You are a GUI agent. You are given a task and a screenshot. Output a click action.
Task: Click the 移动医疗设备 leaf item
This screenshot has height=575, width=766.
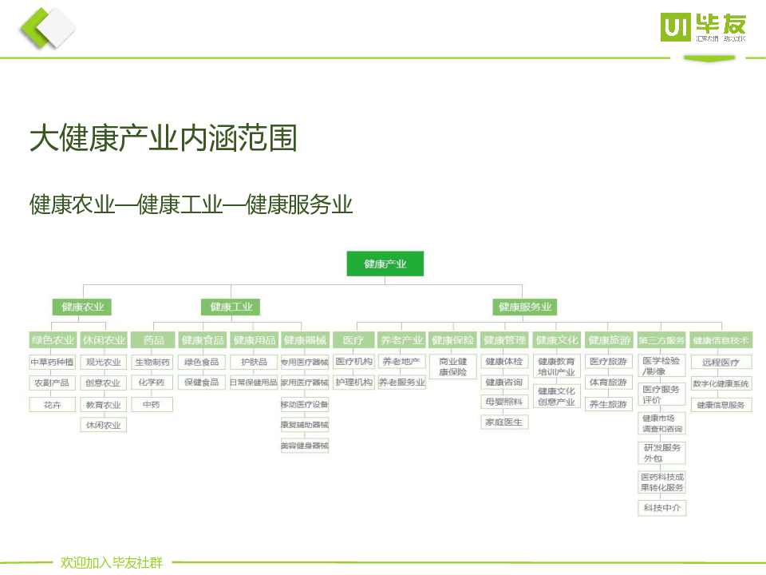[305, 404]
